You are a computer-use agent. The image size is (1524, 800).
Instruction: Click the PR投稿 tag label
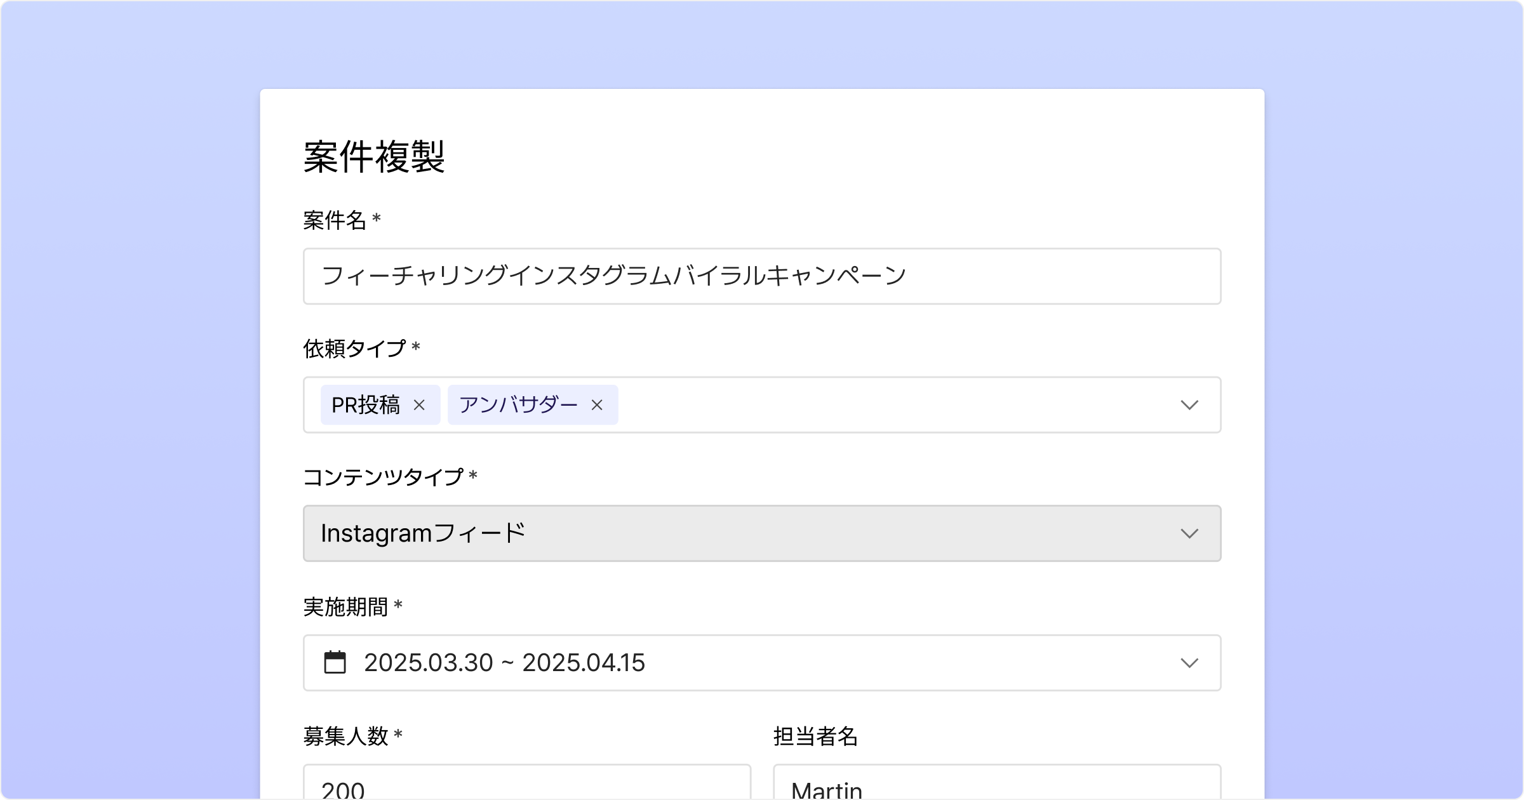[x=366, y=405]
